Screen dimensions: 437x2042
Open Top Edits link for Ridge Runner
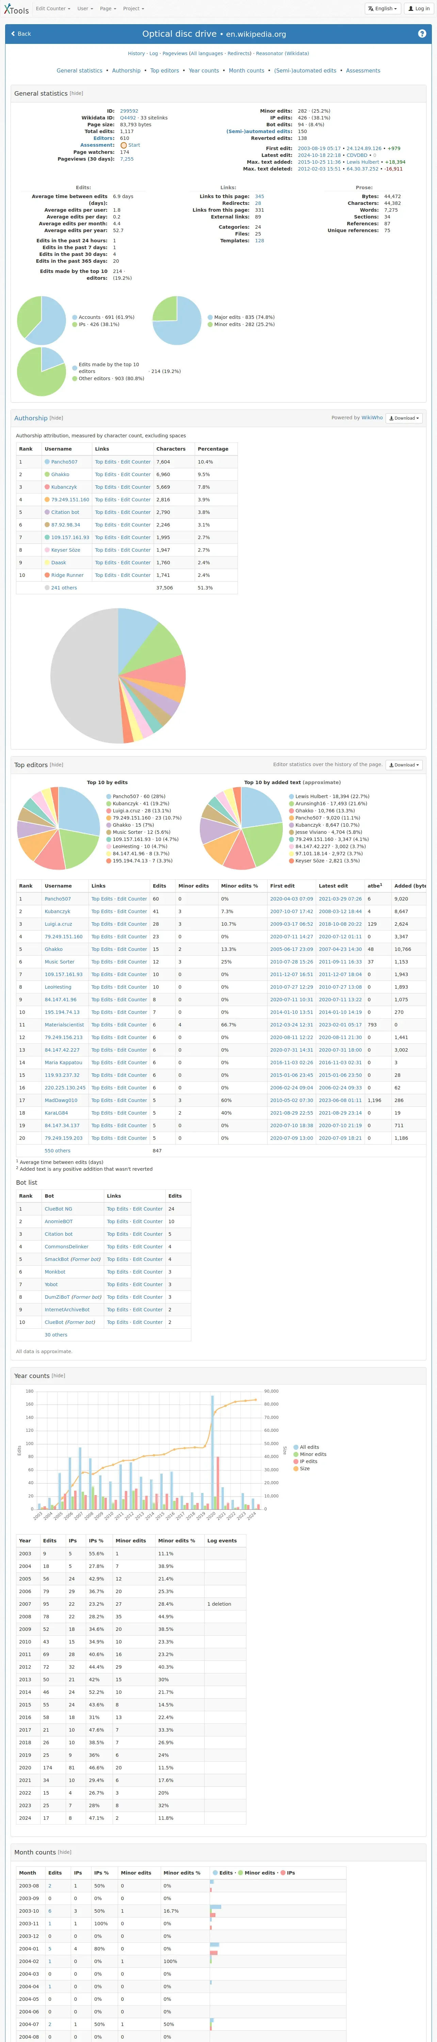click(x=106, y=576)
